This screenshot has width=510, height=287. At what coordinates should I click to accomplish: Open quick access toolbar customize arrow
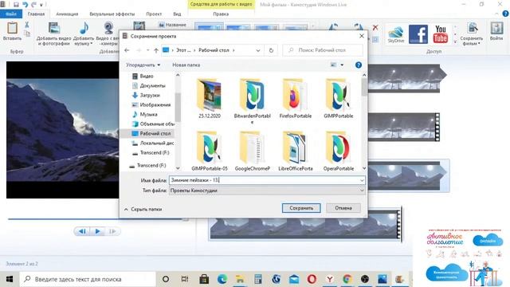tap(41, 5)
